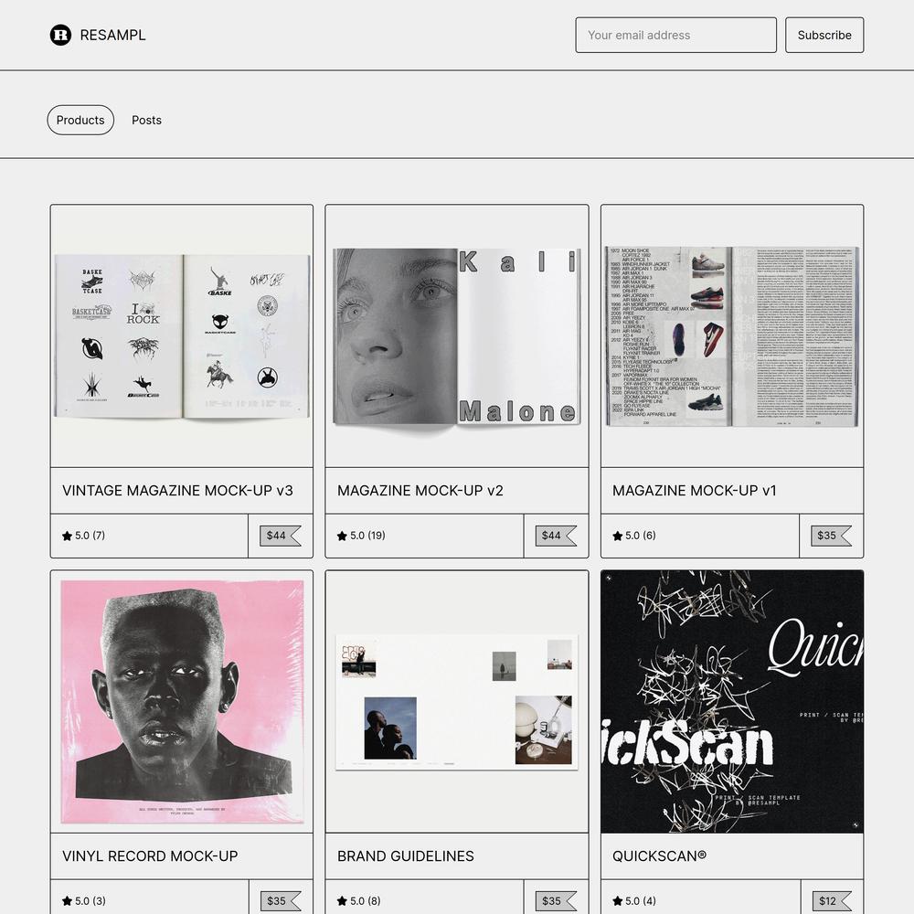Click the BRAND GUIDELINES product title
Viewport: 914px width, 914px height.
[406, 856]
